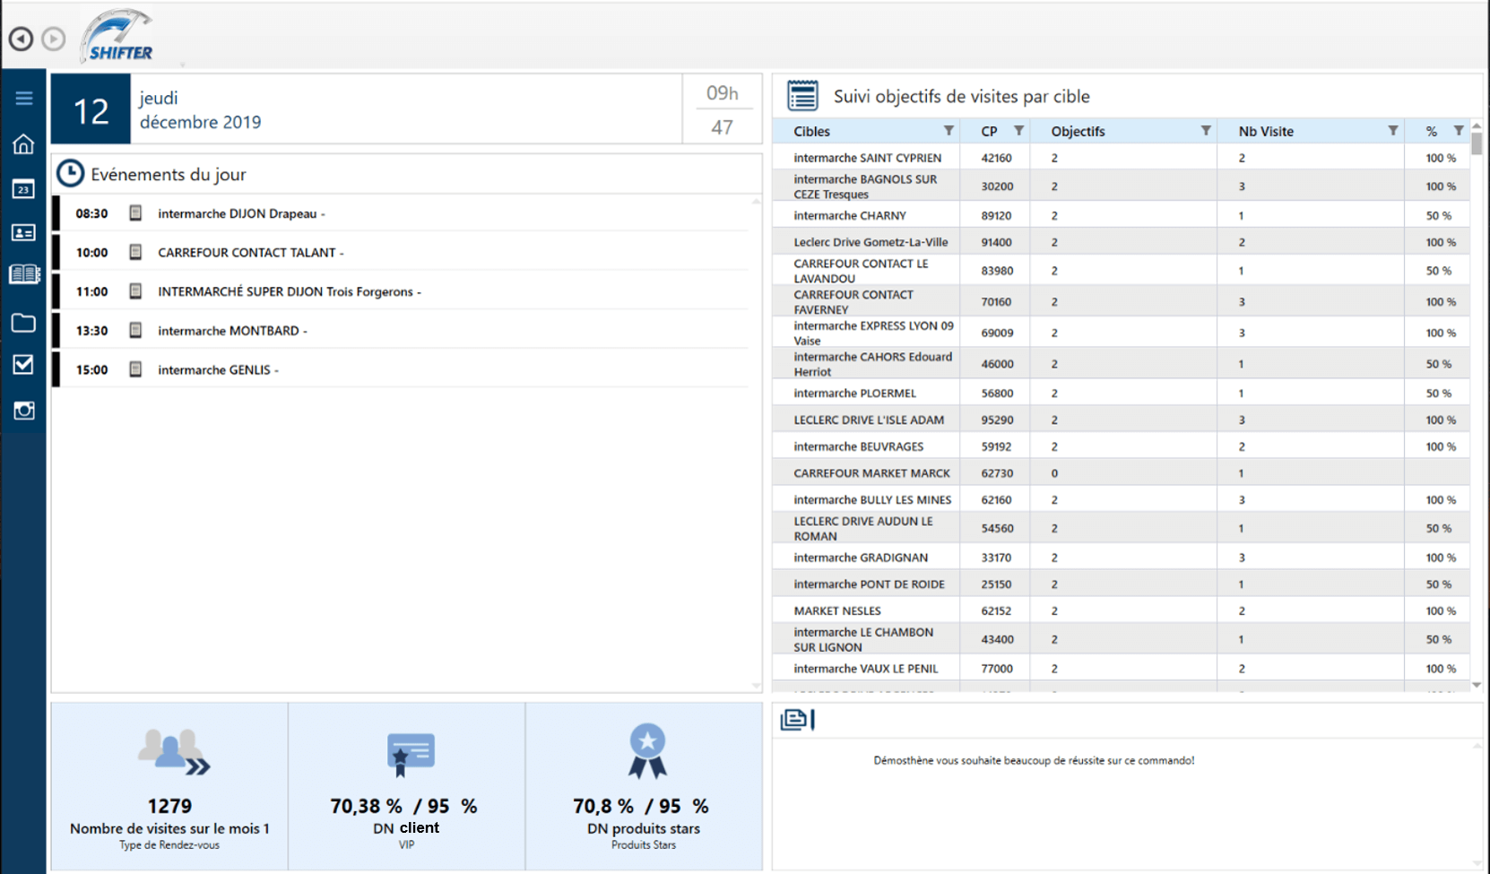The image size is (1490, 874).
Task: Open filter on CP column
Action: click(1018, 131)
